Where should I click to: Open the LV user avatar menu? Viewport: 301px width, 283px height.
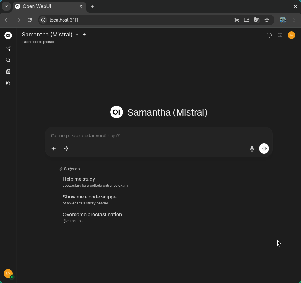(291, 35)
